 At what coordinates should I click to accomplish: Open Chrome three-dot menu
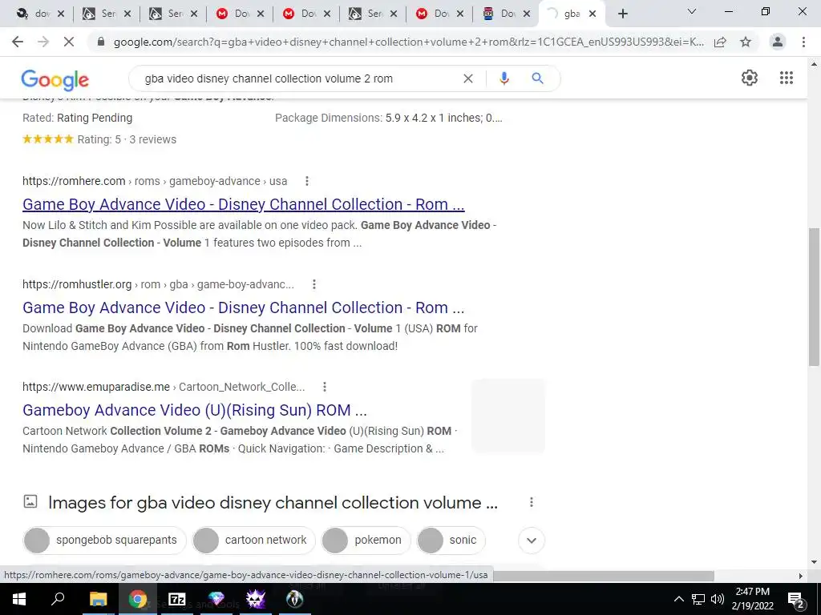(x=803, y=42)
